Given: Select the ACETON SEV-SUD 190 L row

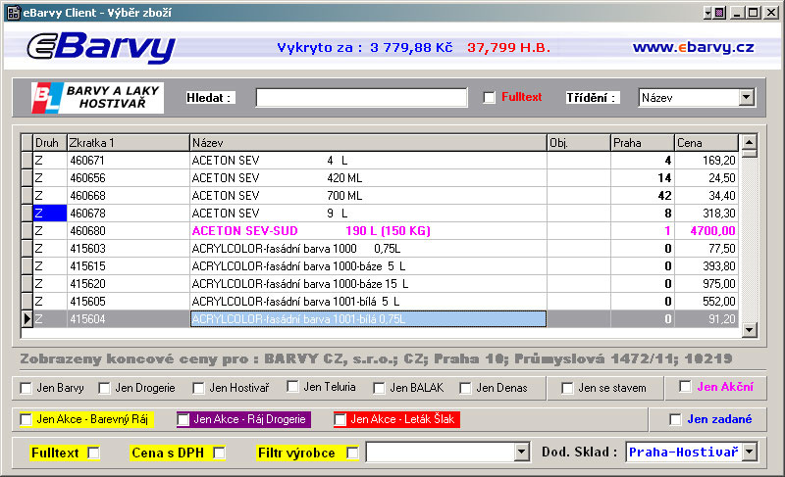Looking at the screenshot, I should coord(367,230).
